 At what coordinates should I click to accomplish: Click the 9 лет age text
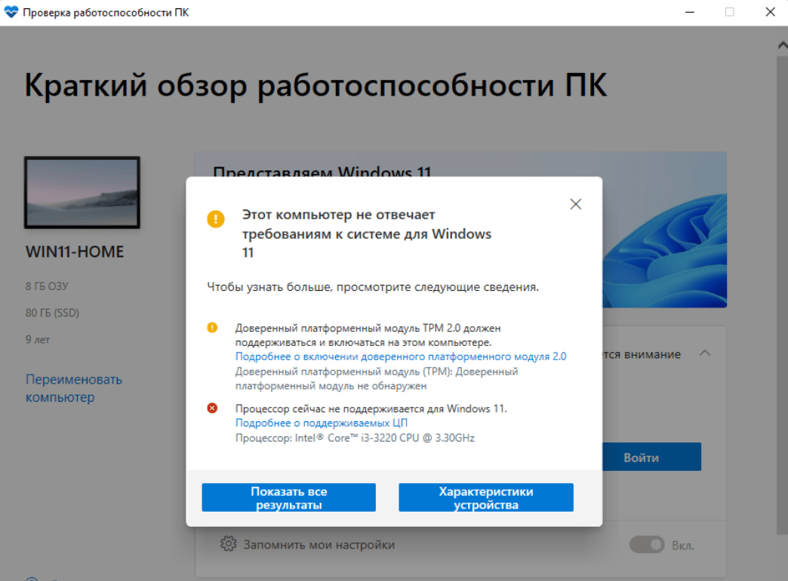coord(38,340)
